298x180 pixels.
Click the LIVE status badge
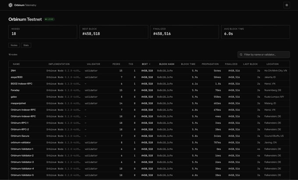click(50, 19)
